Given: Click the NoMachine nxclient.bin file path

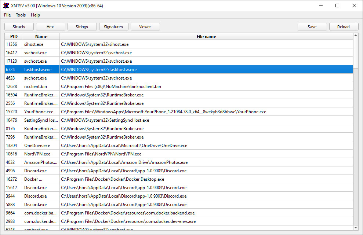Looking at the screenshot, I should click(111, 87).
